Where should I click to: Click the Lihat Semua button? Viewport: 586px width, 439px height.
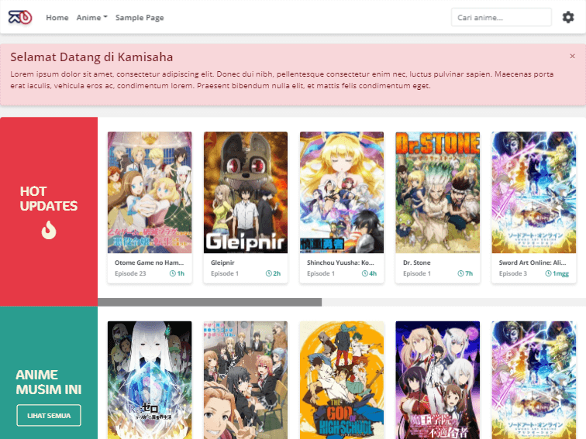(x=49, y=416)
